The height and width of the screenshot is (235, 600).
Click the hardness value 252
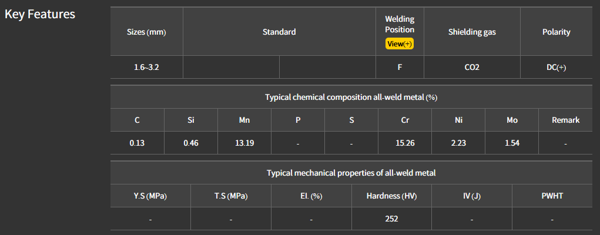[x=391, y=219]
